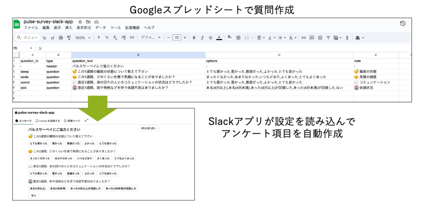
Task: Click the font size 10 field
Action: (177, 38)
